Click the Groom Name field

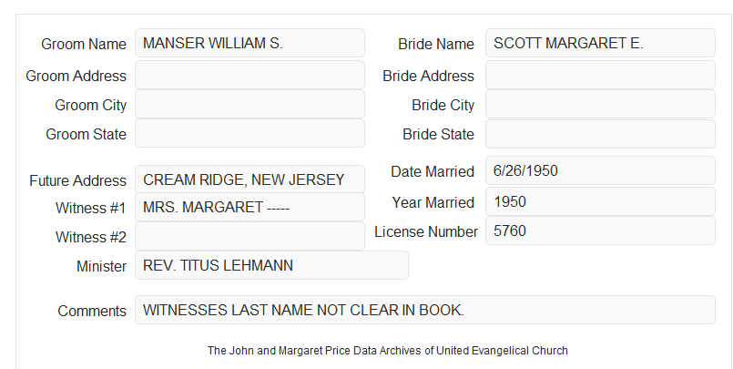tap(249, 43)
